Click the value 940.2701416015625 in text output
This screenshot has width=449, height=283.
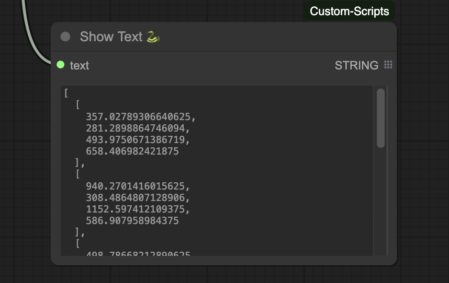tap(138, 186)
